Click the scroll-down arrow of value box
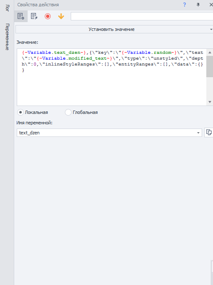Image resolution: width=213 pixels, height=285 pixels. [x=210, y=102]
